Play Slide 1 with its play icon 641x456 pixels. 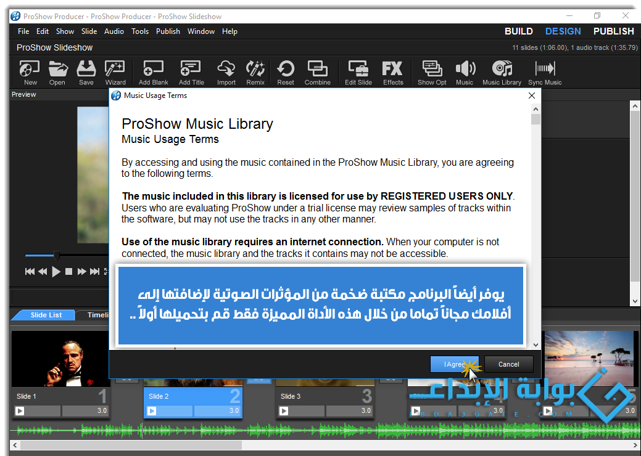[x=20, y=411]
